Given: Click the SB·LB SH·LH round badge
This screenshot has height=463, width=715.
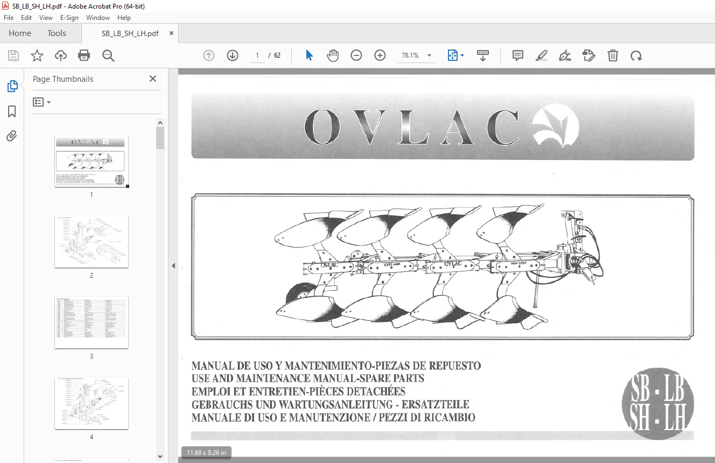Looking at the screenshot, I should 657,403.
